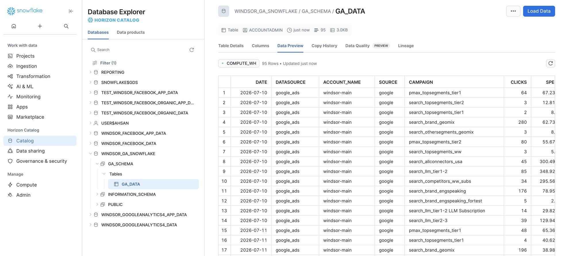
Task: Open Monitoring section
Action: (x=40, y=97)
